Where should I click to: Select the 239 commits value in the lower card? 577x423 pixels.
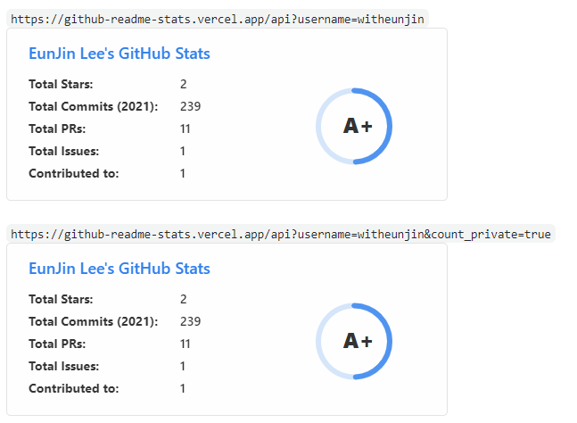coord(190,321)
